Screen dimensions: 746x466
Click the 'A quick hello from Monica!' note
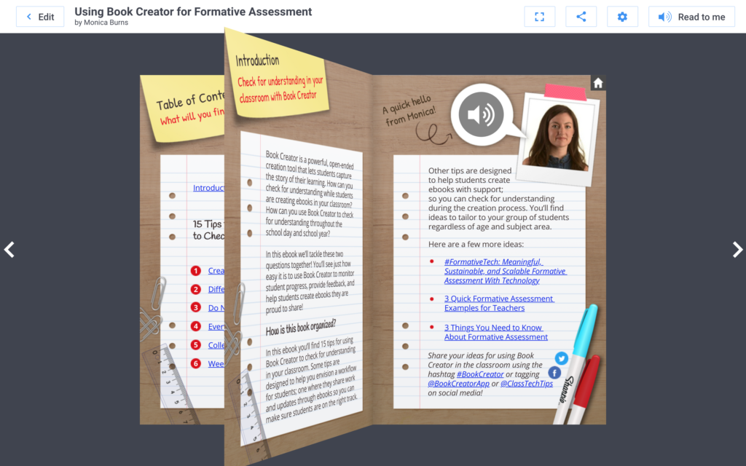(409, 111)
